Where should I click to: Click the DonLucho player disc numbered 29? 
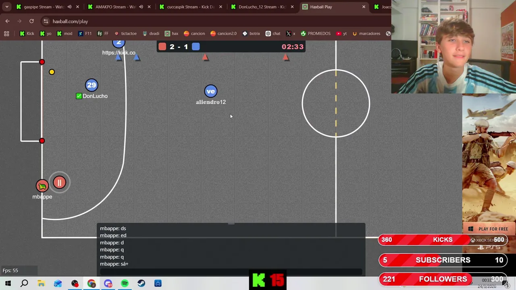click(x=92, y=85)
